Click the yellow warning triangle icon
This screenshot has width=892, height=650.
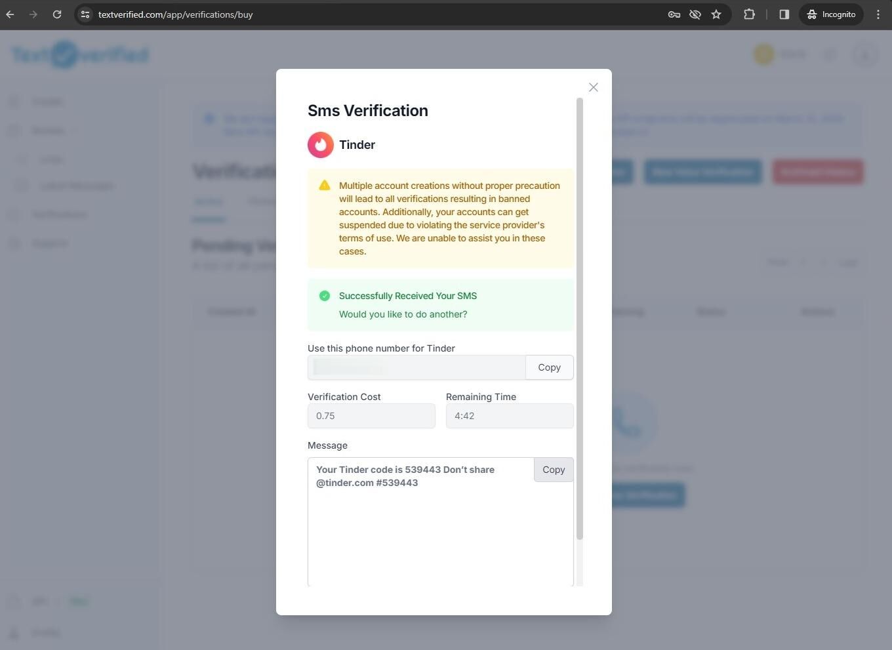pyautogui.click(x=325, y=186)
